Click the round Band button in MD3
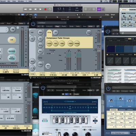 [x=40, y=45]
